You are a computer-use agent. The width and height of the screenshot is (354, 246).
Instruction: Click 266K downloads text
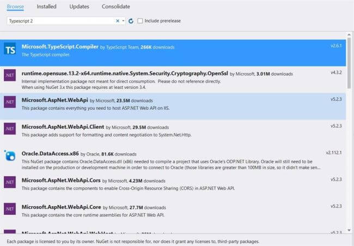click(x=157, y=47)
